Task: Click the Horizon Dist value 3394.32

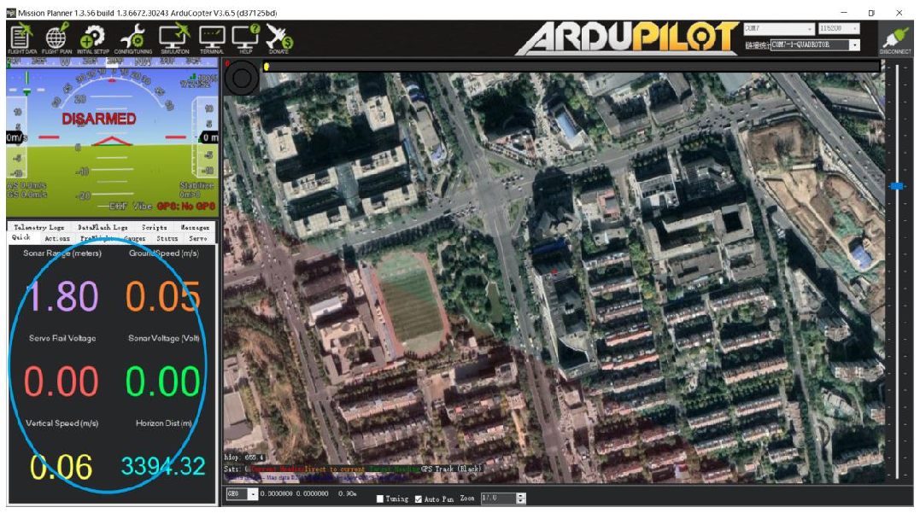Action: coord(163,466)
